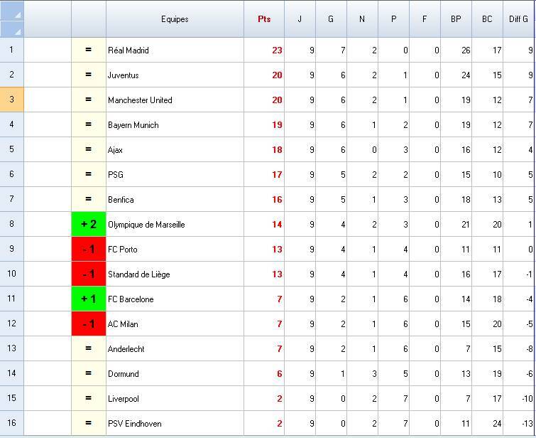Select the PSV Eindhoven team cell
536x438 pixels.
pyautogui.click(x=175, y=424)
